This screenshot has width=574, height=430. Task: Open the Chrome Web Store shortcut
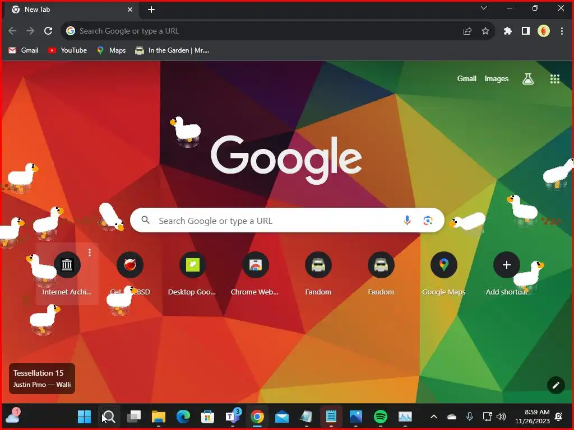point(255,273)
